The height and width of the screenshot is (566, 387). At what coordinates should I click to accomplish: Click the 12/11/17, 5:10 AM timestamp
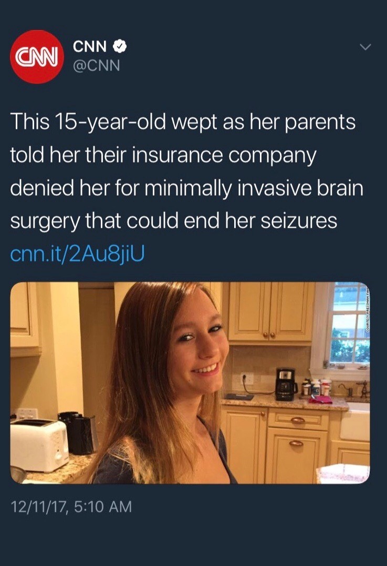[71, 507]
